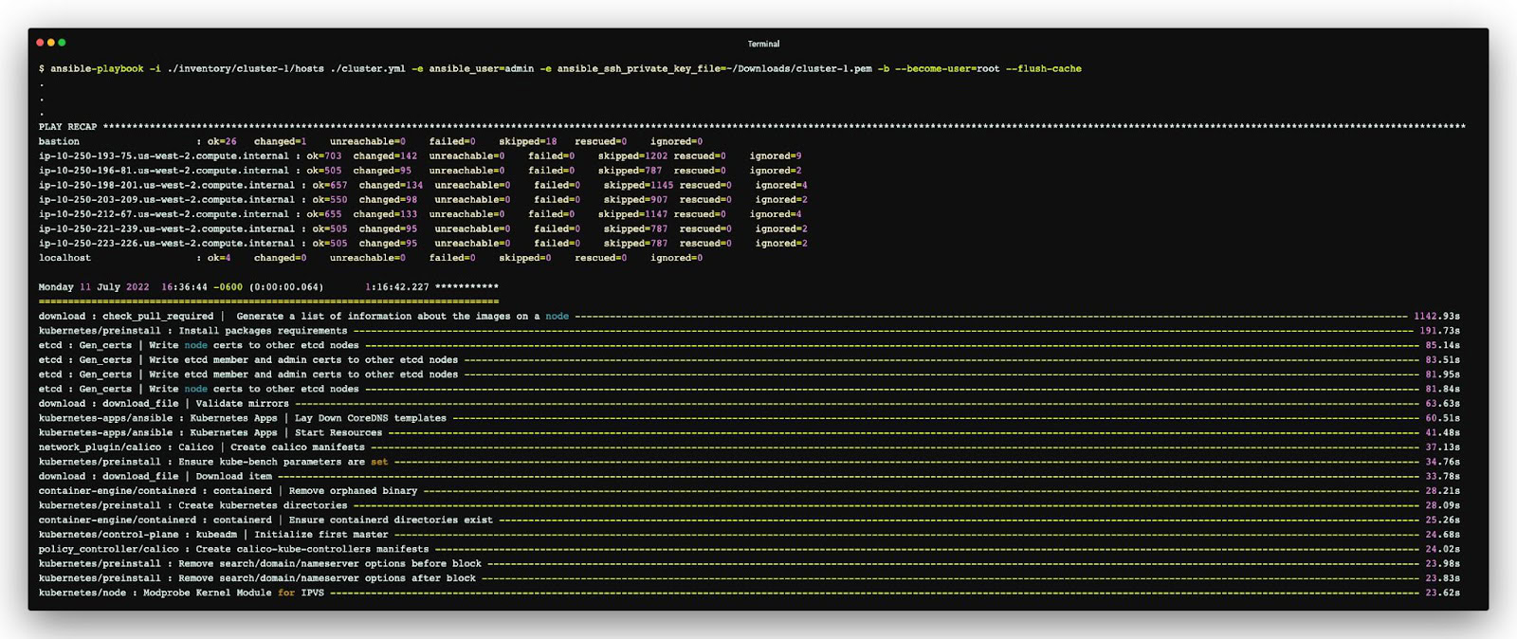Click the check_pull_required task line
The height and width of the screenshot is (639, 1517).
pos(749,317)
